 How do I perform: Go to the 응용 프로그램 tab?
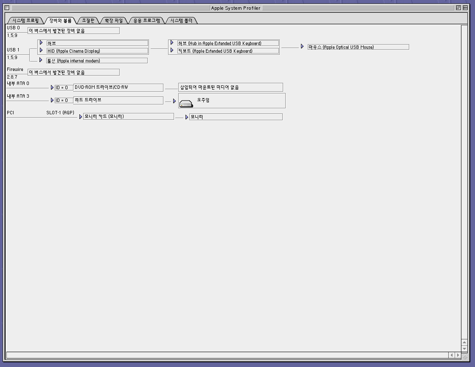coord(146,20)
